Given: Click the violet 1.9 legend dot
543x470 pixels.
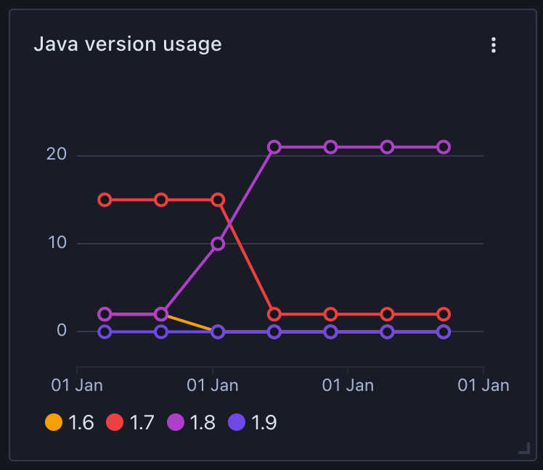Looking at the screenshot, I should coord(237,422).
